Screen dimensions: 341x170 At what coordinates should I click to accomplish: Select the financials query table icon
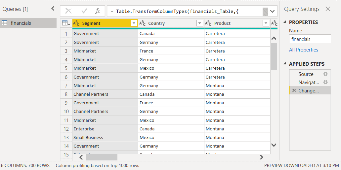[x=4, y=23]
